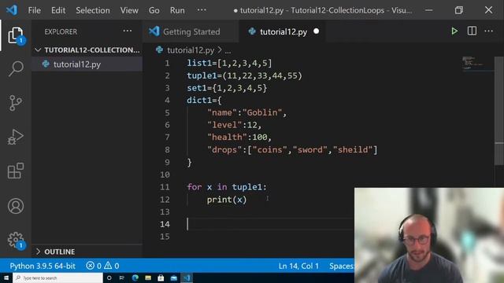Click the EXPLORER panel title

(x=61, y=31)
